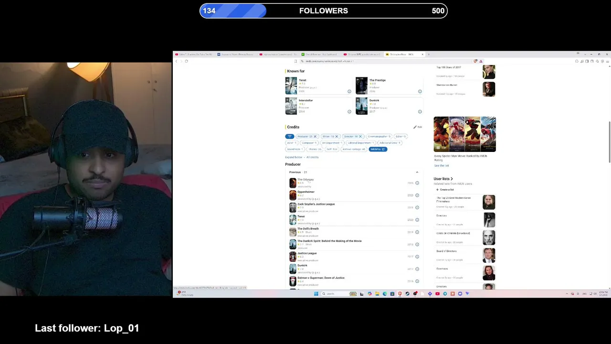Toggle the Archive Footage filter chip
The width and height of the screenshot is (611, 344).
[x=354, y=149]
